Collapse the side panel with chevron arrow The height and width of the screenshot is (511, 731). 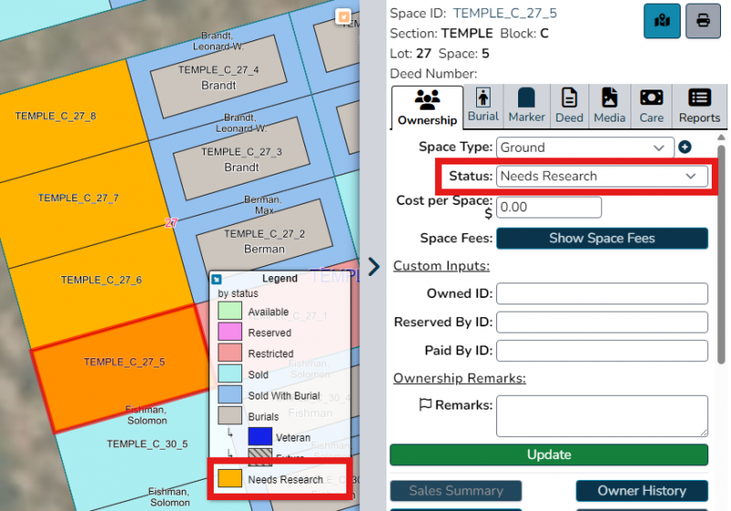coord(374,267)
